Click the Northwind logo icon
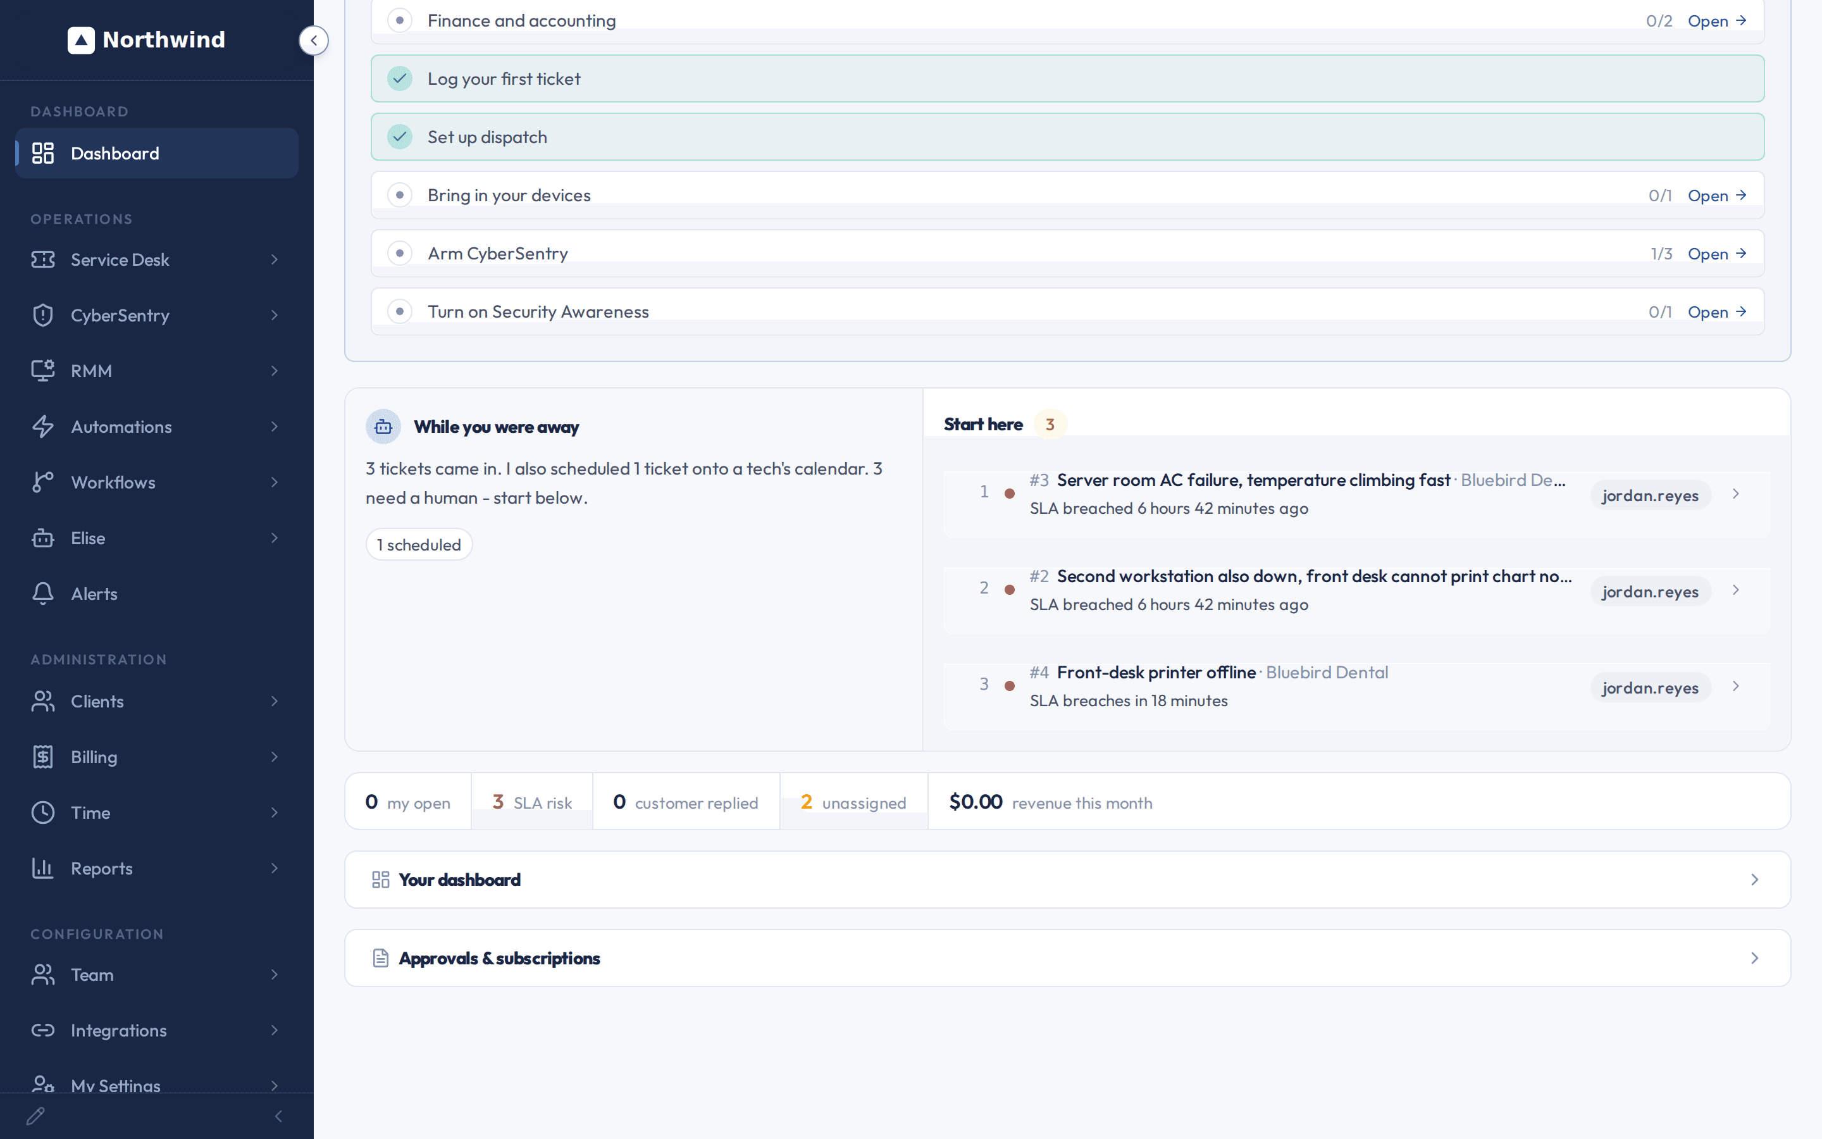Image resolution: width=1822 pixels, height=1139 pixels. click(x=82, y=40)
